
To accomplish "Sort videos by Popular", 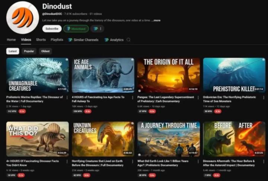I will tap(29, 51).
